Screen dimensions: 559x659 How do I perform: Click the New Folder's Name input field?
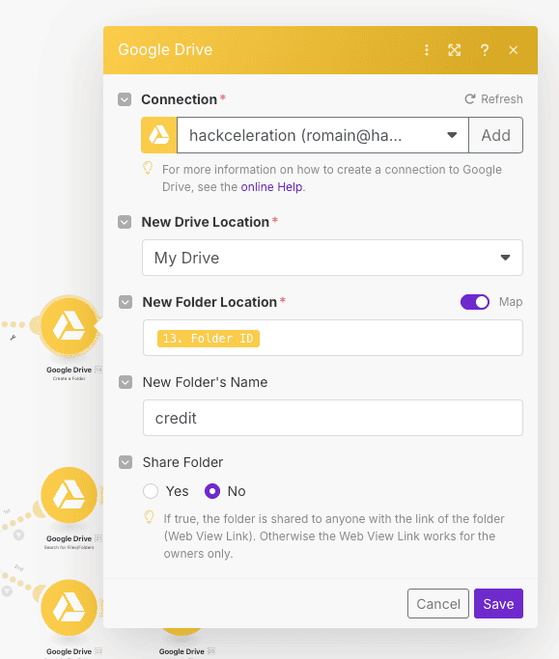(333, 418)
